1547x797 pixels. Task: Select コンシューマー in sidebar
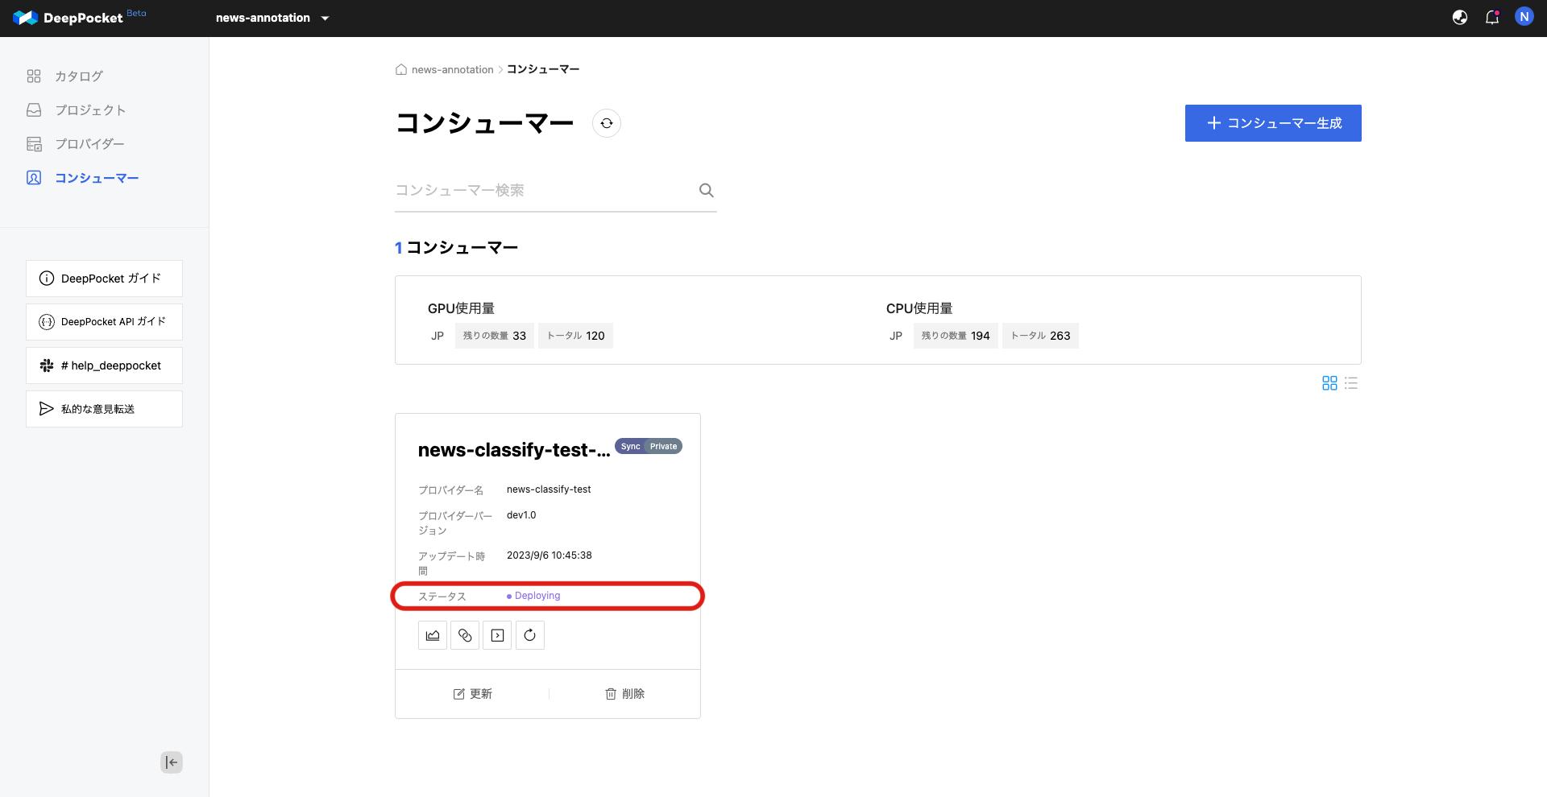click(x=97, y=178)
